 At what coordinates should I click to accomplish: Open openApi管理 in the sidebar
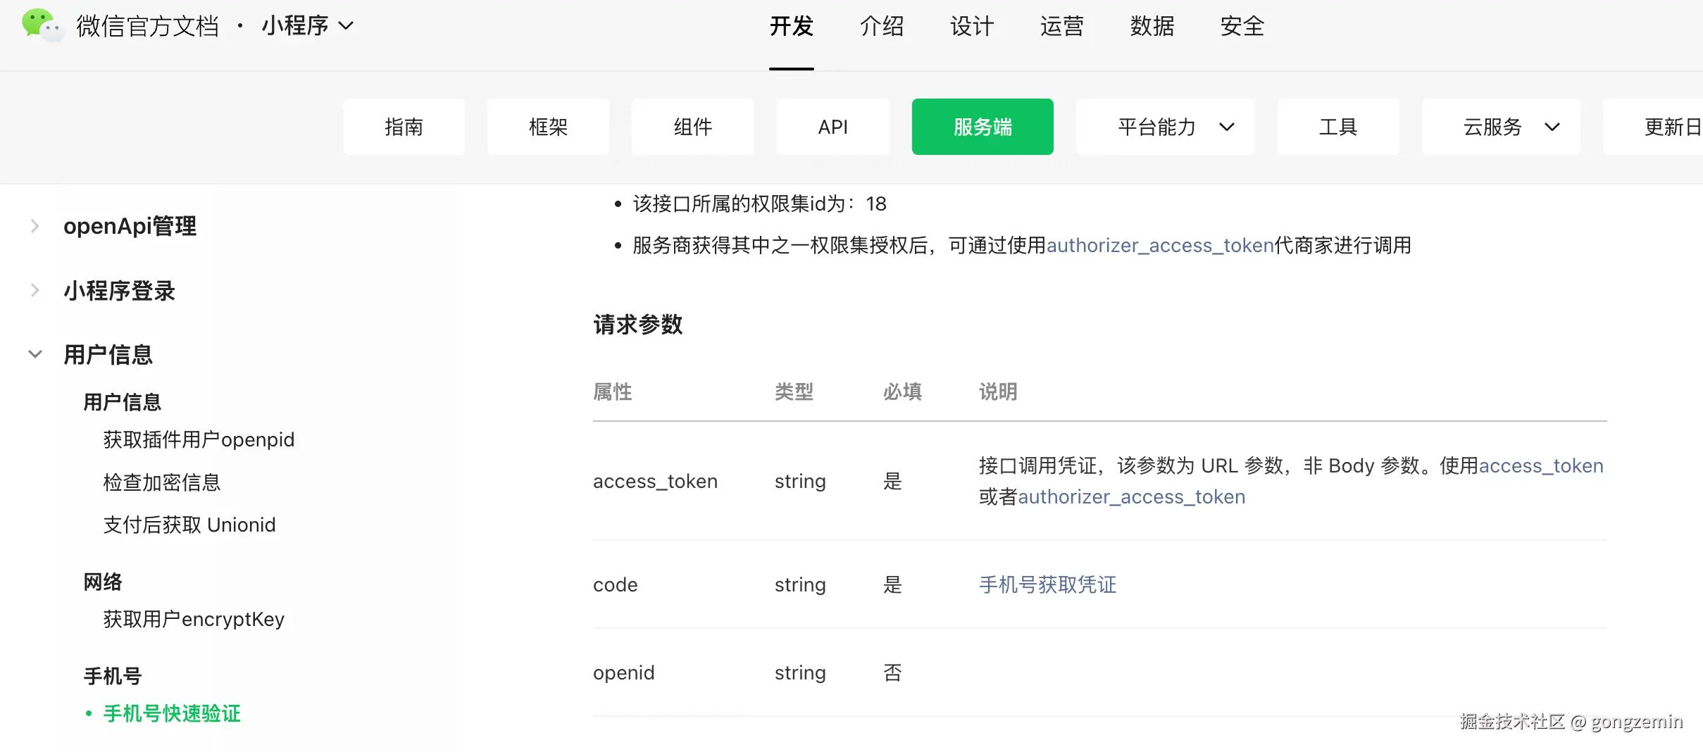click(x=130, y=226)
